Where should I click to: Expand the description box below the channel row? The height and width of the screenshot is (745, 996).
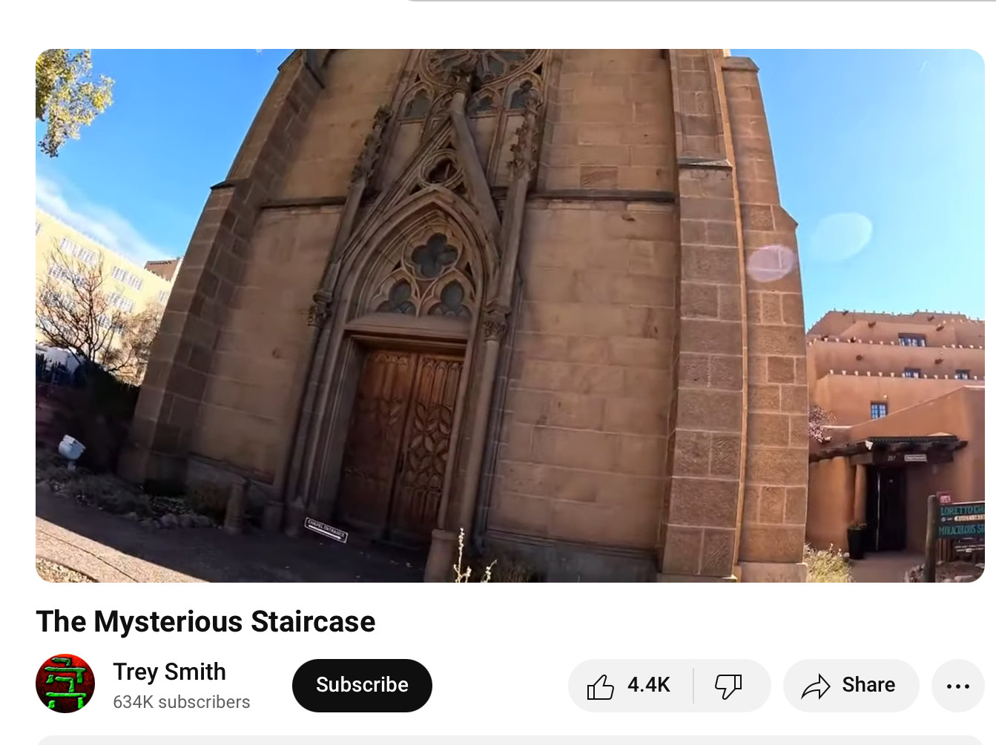click(509, 740)
